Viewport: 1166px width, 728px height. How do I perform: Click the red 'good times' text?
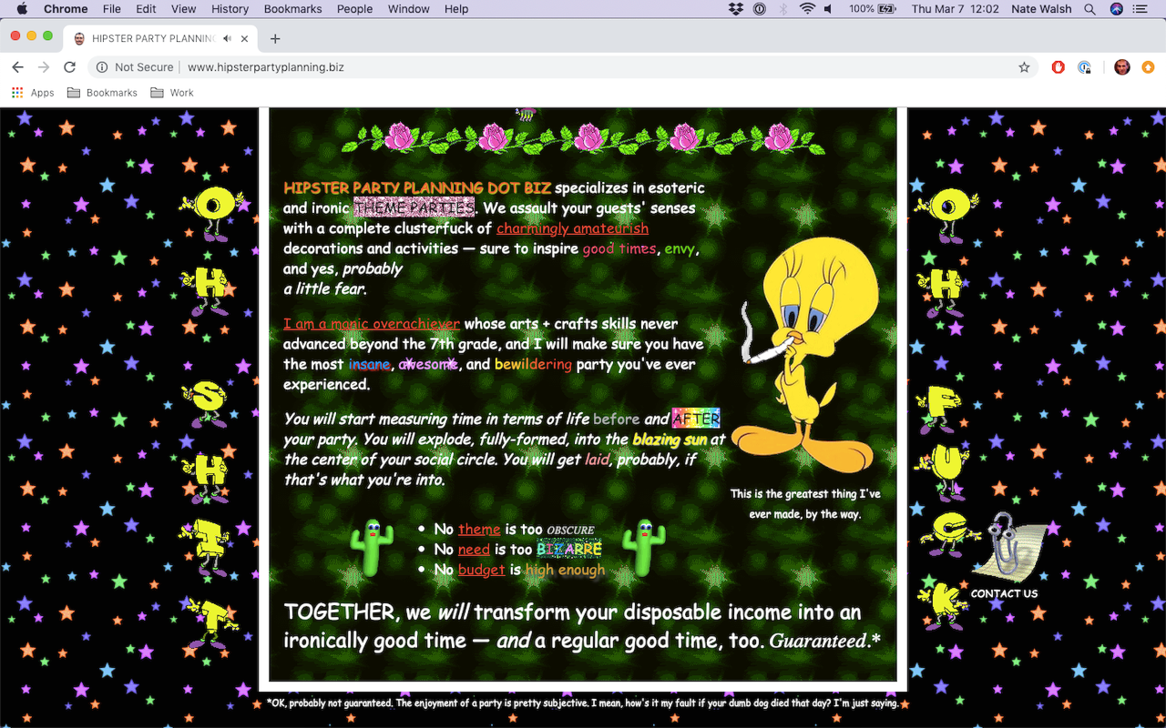point(619,248)
